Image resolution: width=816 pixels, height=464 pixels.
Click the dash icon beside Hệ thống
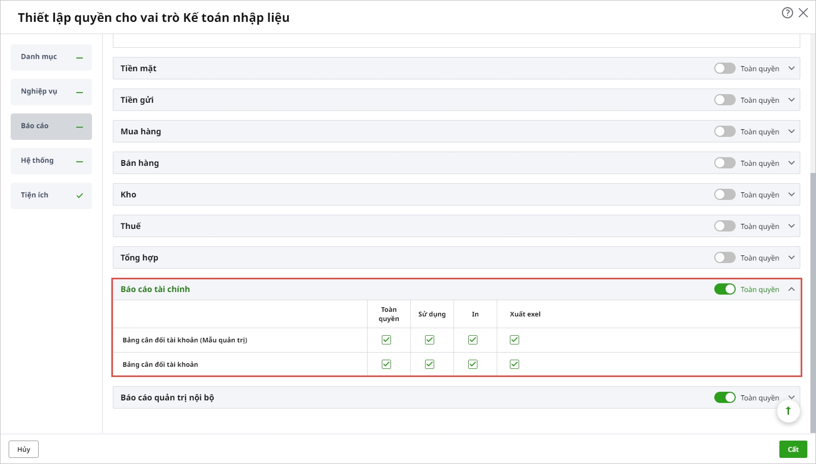point(80,162)
